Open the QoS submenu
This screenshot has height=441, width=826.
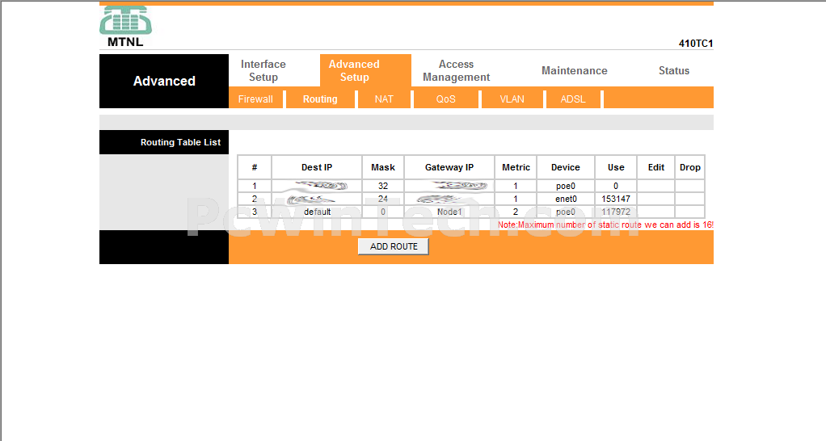pos(445,99)
